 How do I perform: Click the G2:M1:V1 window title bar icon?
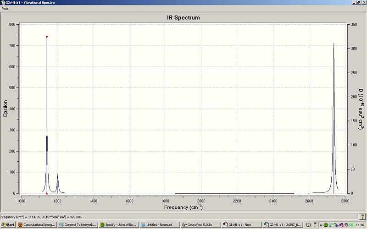[3, 2]
